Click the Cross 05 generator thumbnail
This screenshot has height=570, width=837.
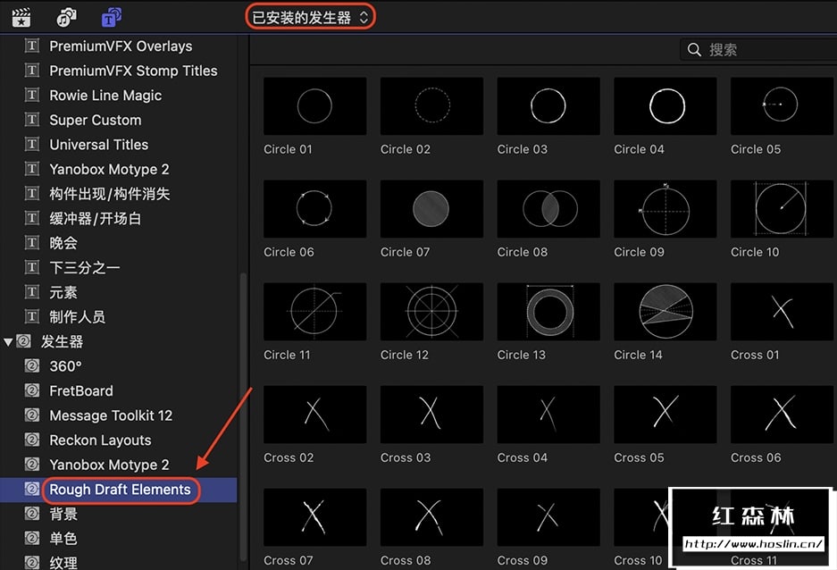pos(665,415)
